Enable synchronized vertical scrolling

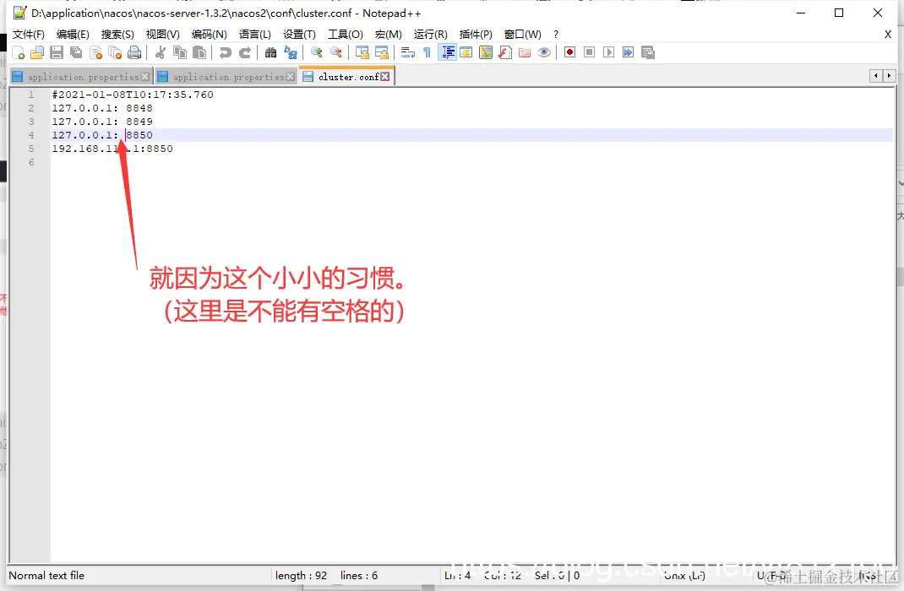pyautogui.click(x=363, y=52)
